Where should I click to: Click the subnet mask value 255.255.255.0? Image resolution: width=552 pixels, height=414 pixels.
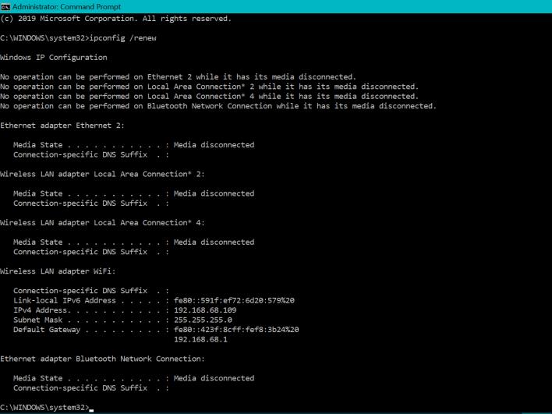pos(203,320)
